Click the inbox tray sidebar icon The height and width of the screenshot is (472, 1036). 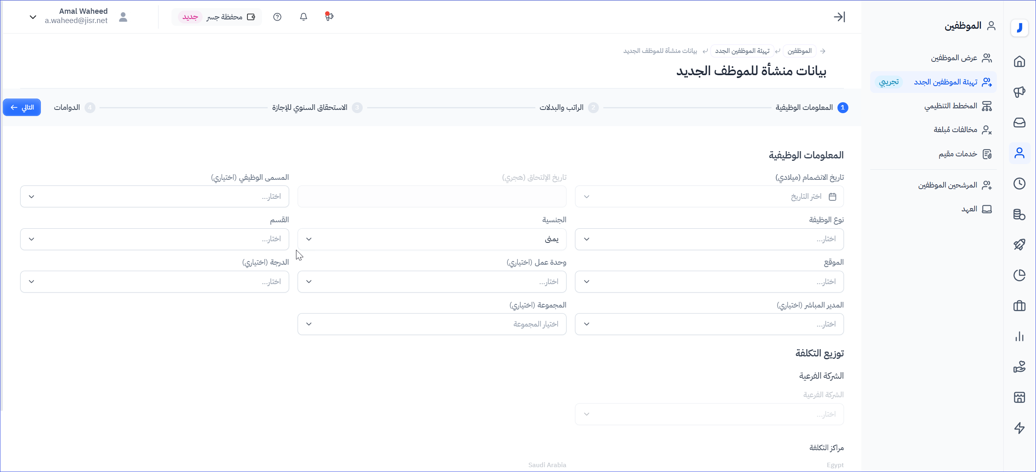click(1019, 122)
